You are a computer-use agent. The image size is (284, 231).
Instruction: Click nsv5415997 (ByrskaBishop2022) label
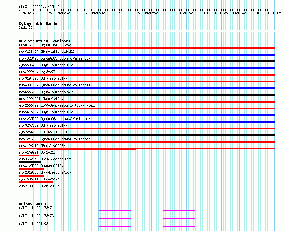47,112
